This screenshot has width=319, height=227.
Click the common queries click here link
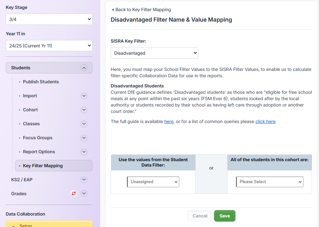(265, 121)
